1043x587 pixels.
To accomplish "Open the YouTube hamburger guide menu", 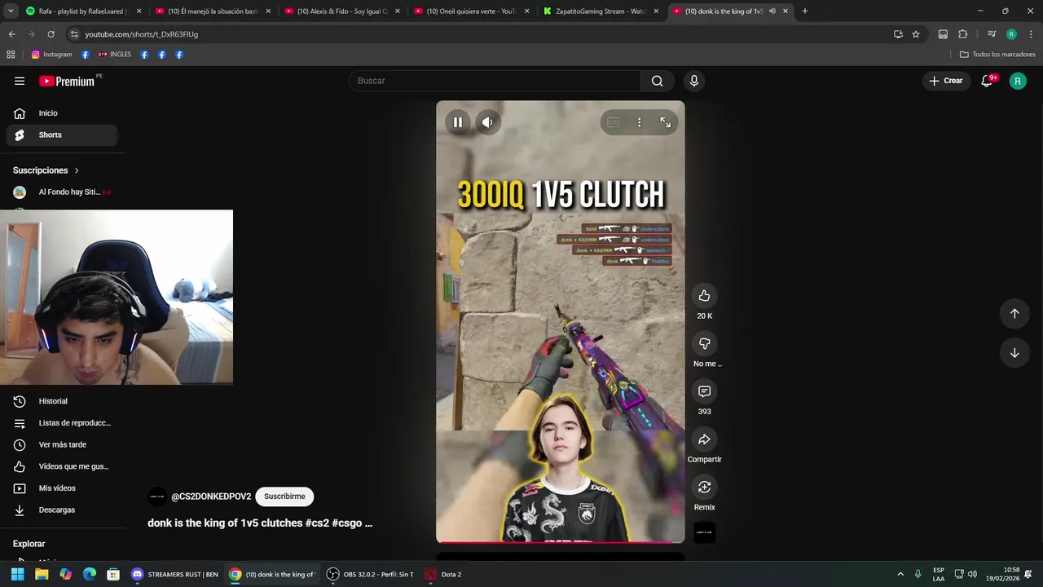I will (x=20, y=81).
